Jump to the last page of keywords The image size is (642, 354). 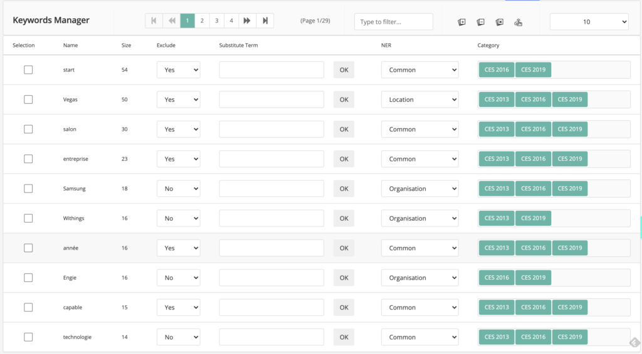[265, 21]
